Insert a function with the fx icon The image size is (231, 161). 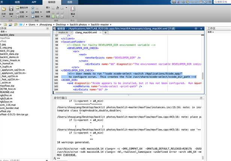pyautogui.click(x=58, y=7)
